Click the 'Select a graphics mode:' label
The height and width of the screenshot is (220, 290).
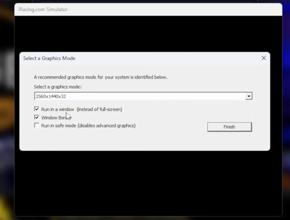point(57,87)
